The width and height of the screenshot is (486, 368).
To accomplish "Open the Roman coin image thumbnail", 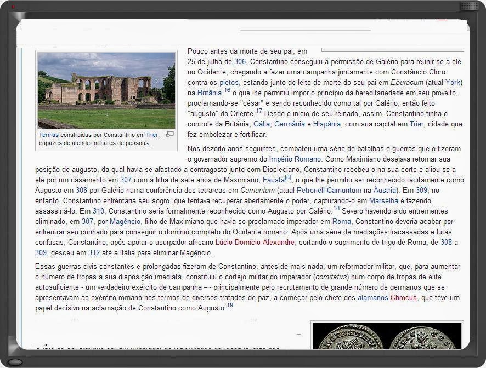I will (x=387, y=336).
